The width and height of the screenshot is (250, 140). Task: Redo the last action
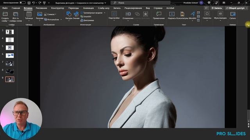(40, 3)
